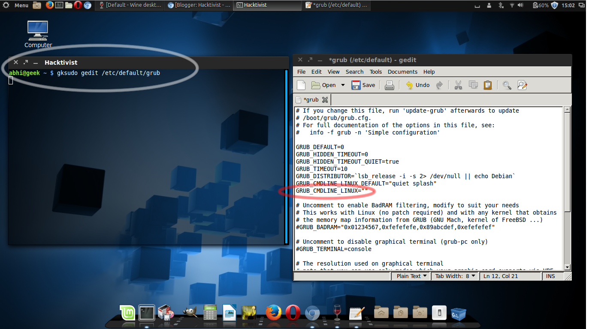Change the Tab Width setting dropdown
Screen dimensions: 604x329
(x=455, y=276)
